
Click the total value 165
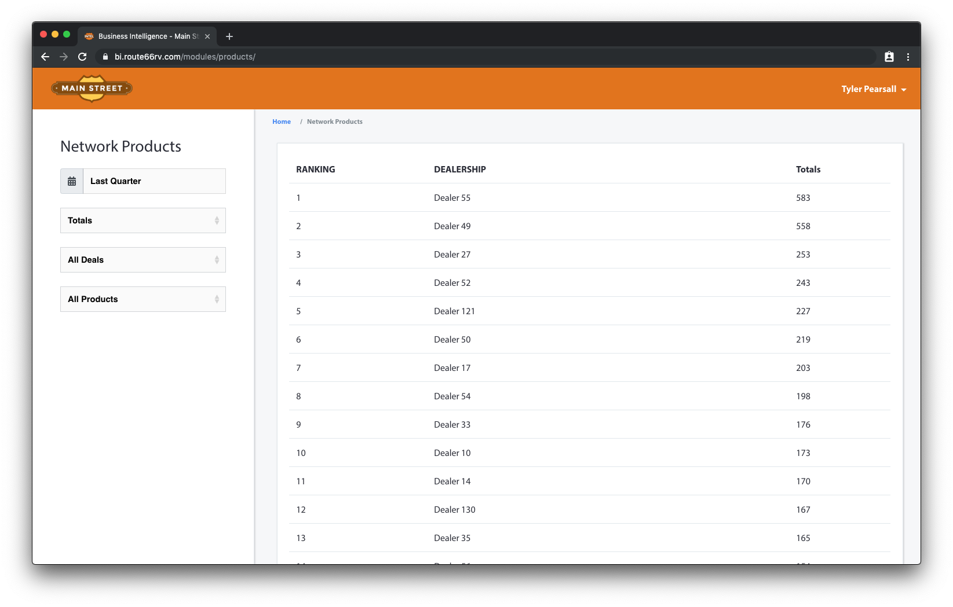(803, 538)
